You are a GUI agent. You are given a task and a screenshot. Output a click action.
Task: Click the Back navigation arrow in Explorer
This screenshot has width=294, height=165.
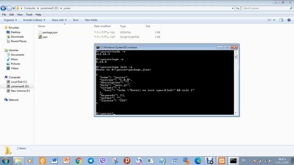3,8
